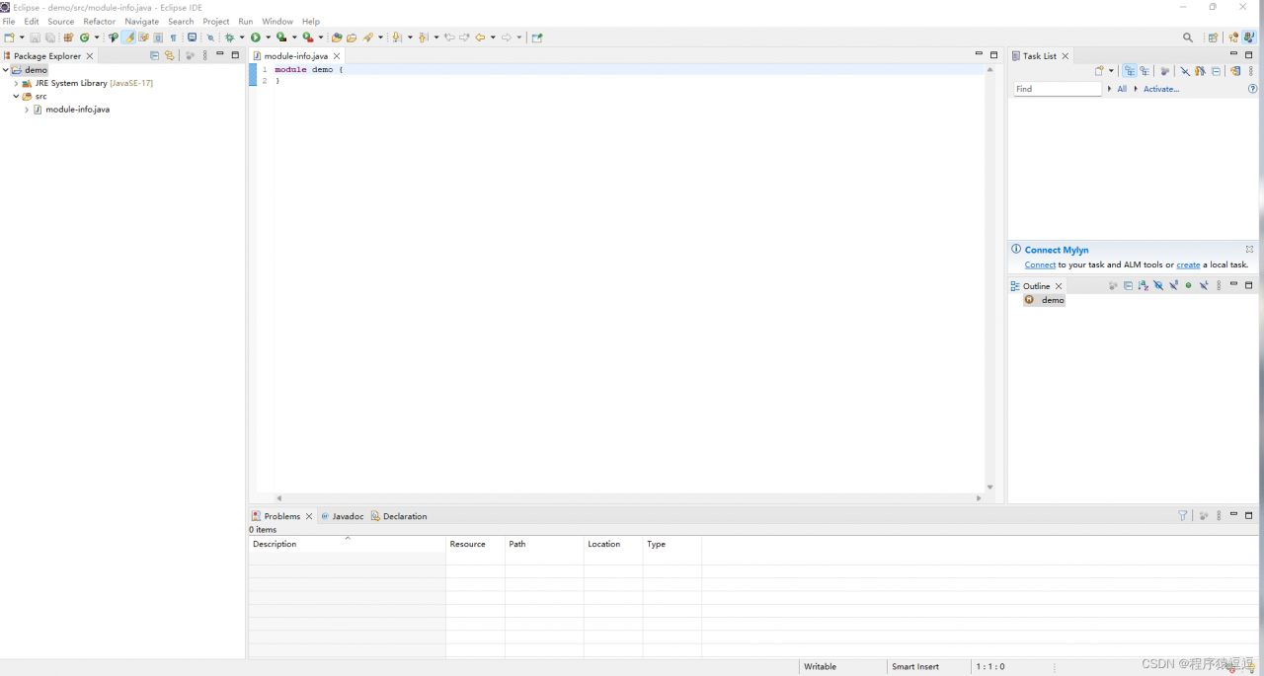Toggle Mark Occurrences highlighter button

coord(128,38)
